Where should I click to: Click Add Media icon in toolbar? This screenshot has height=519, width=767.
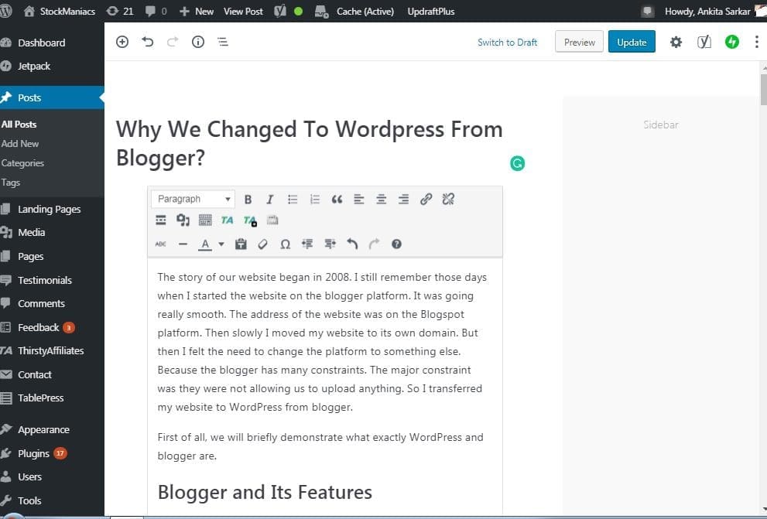click(x=183, y=220)
